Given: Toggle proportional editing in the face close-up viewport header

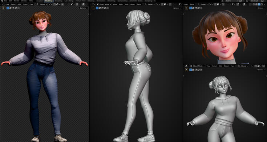Looking at the screenshot, I should [x=223, y=4].
